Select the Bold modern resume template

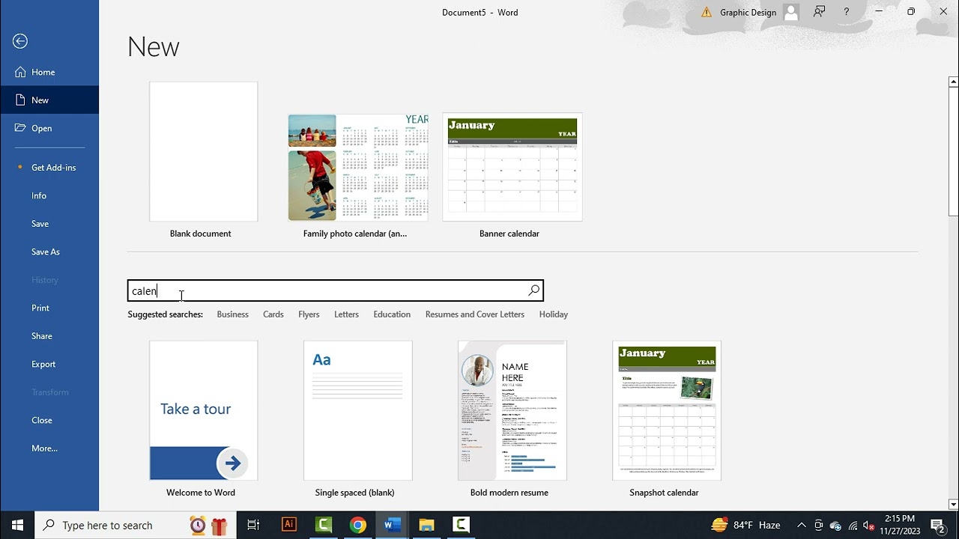[512, 419]
